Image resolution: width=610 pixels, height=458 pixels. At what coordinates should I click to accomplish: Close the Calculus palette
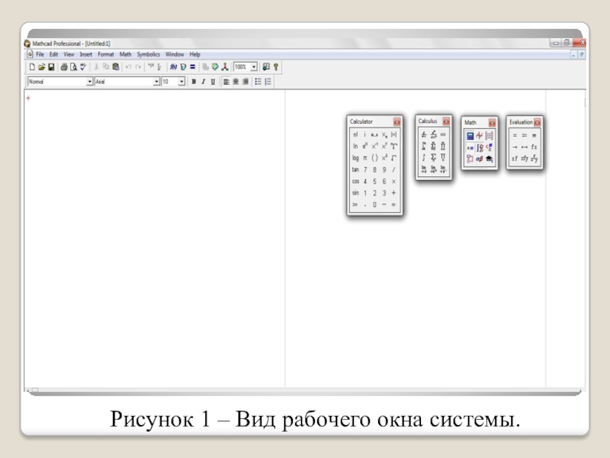point(446,121)
